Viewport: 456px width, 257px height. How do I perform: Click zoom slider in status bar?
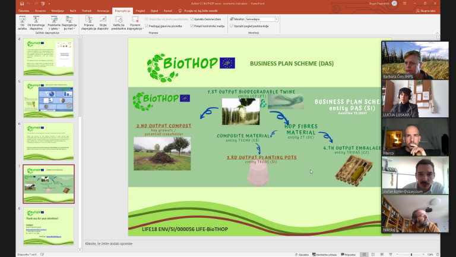[411, 255]
